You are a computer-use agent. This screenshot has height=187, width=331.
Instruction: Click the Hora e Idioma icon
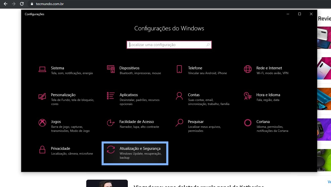tap(248, 96)
